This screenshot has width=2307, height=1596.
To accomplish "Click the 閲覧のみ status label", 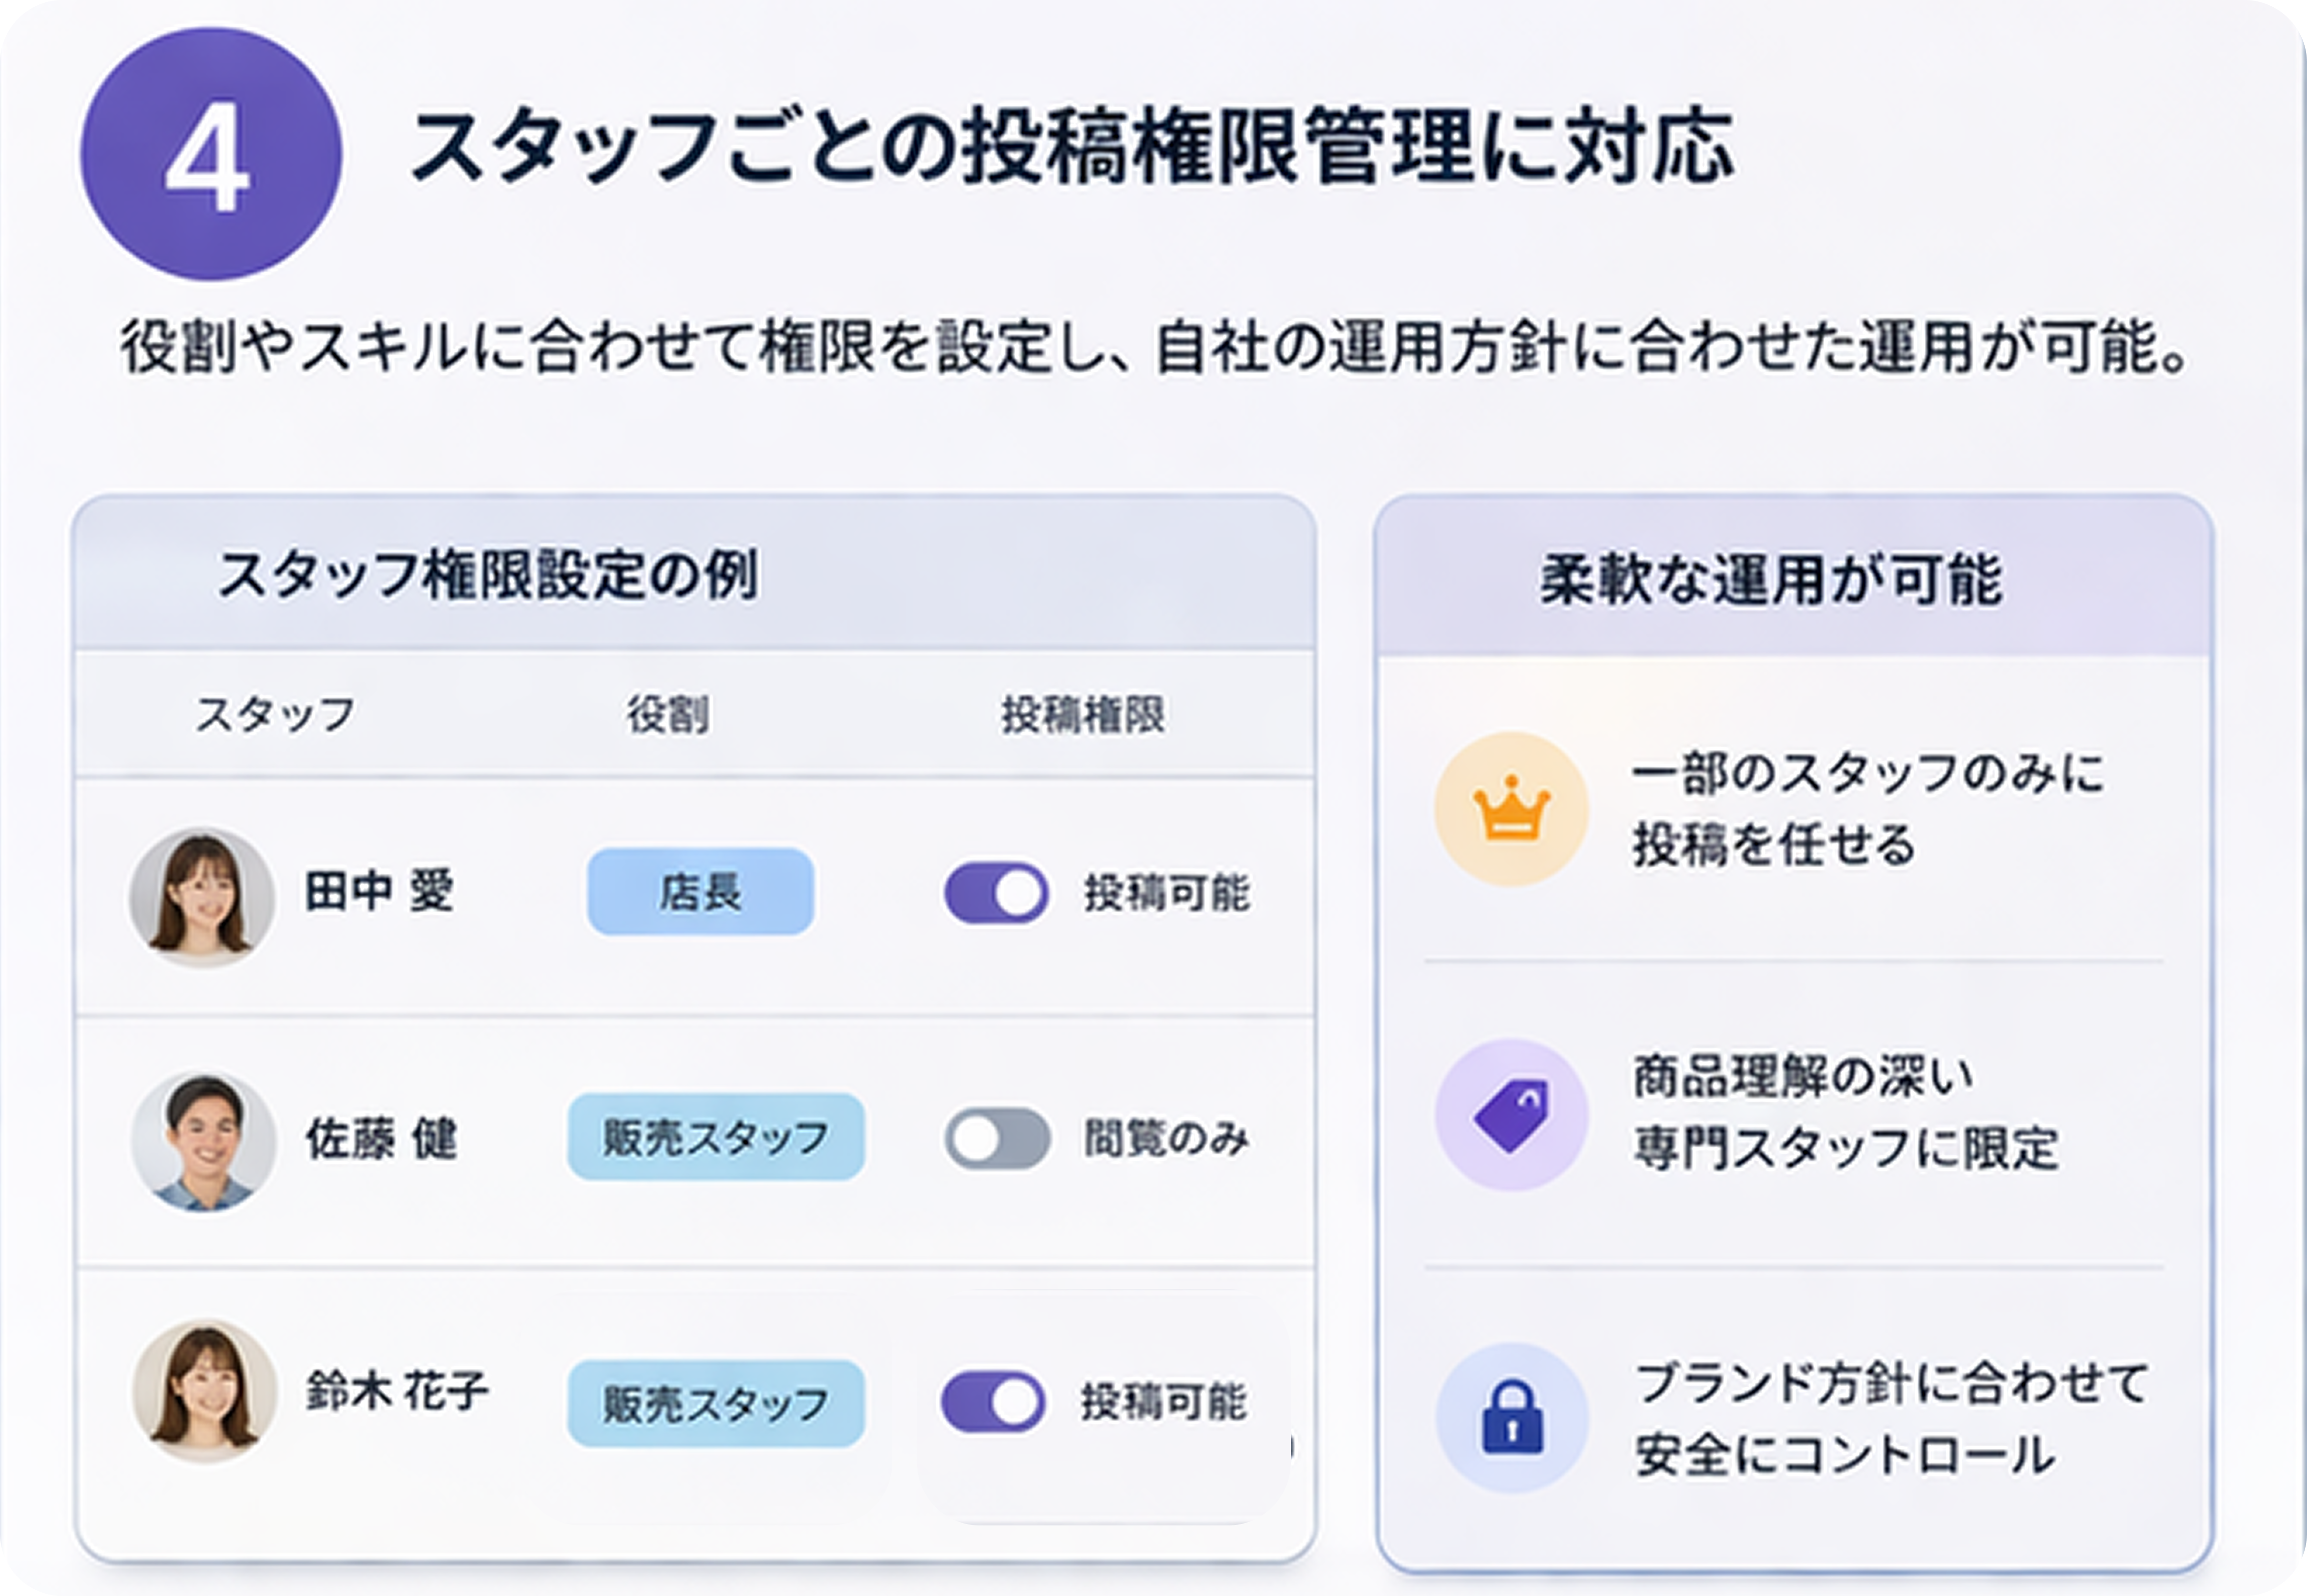I will point(1167,1138).
